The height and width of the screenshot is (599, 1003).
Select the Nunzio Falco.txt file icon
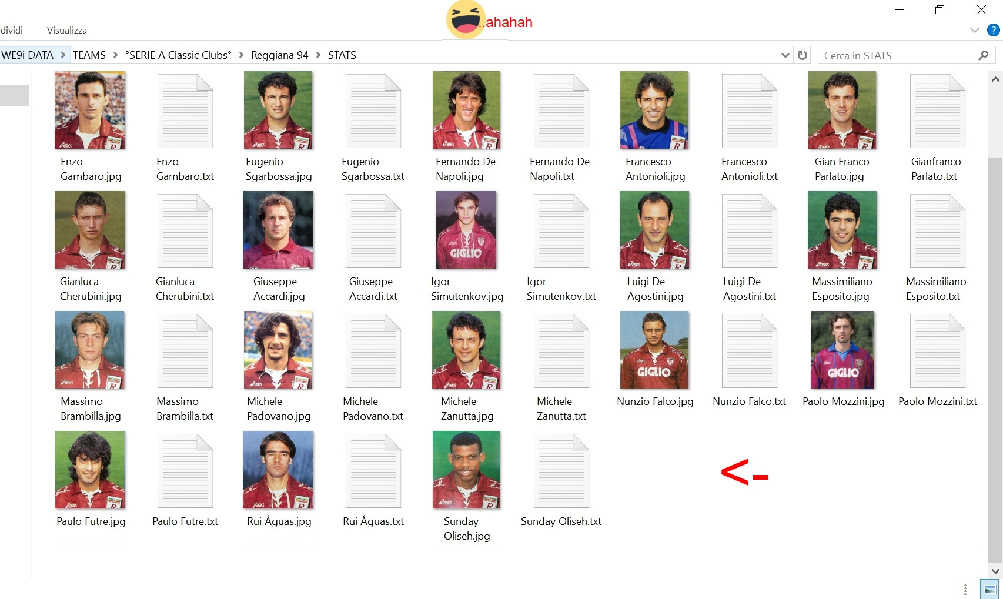(x=749, y=350)
